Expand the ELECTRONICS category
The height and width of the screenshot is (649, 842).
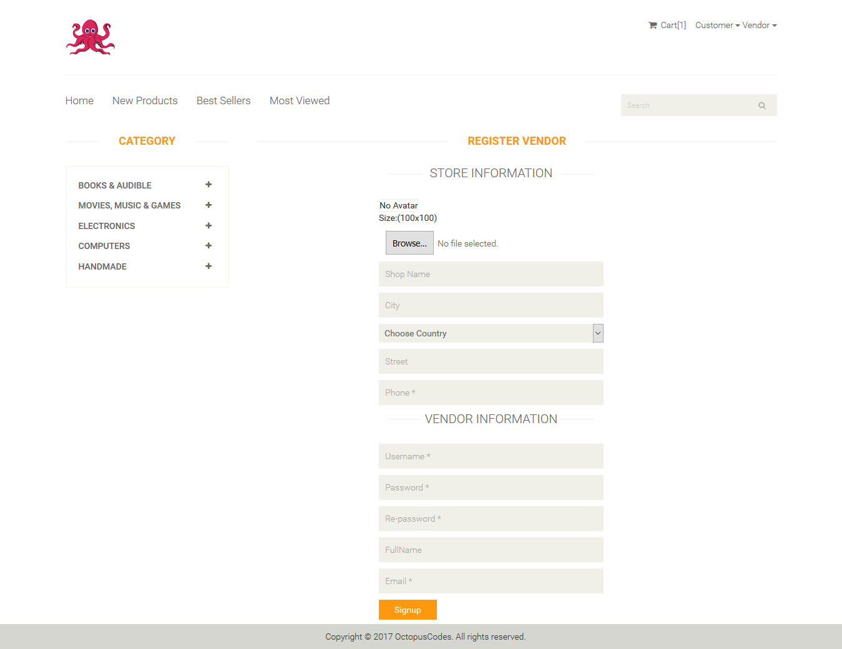pos(208,225)
